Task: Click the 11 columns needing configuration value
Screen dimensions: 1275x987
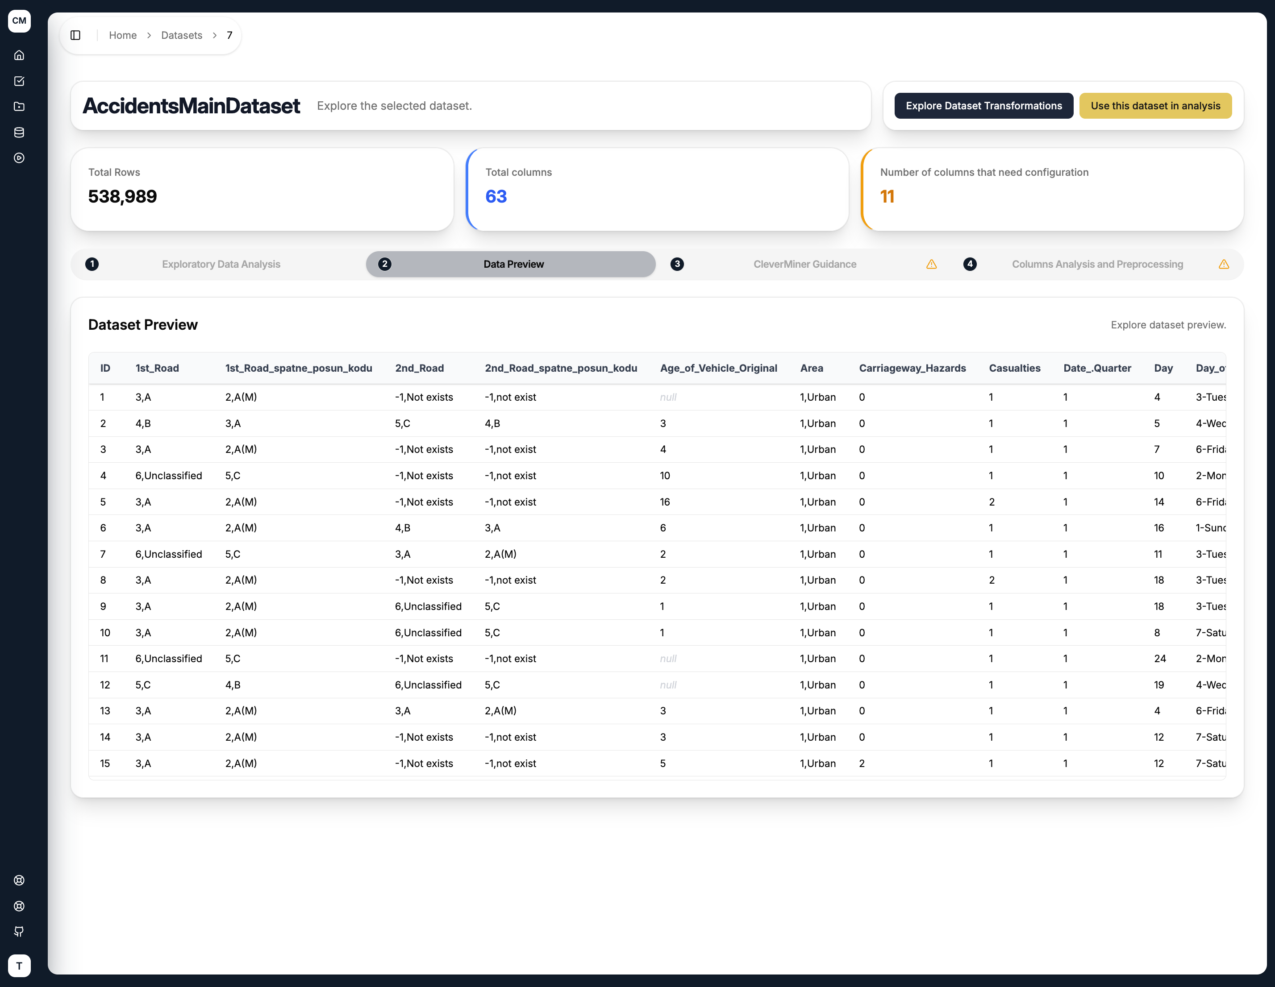Action: coord(887,197)
